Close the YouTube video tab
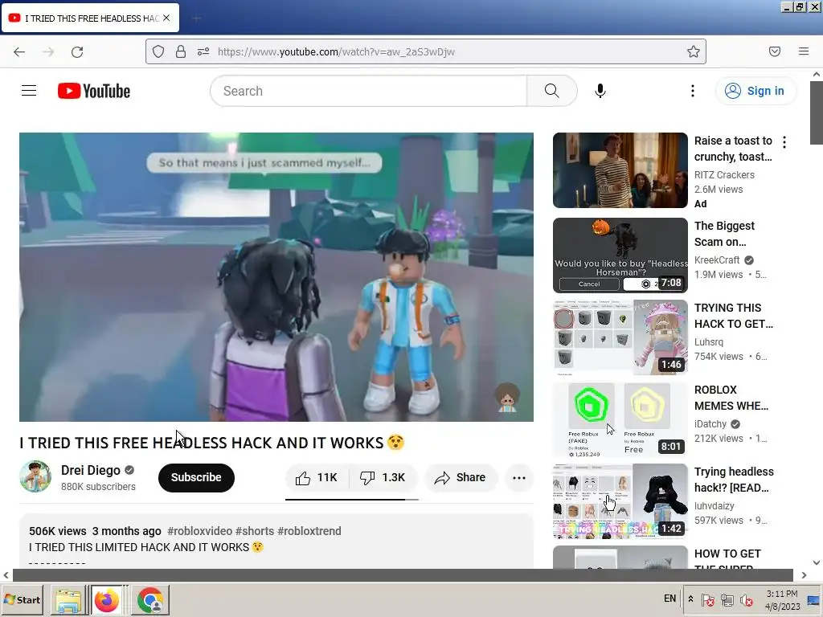 (x=166, y=18)
